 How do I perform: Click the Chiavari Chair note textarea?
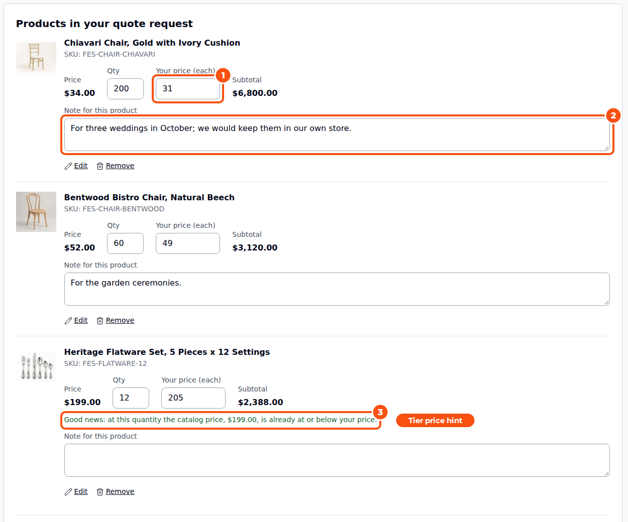pos(337,135)
